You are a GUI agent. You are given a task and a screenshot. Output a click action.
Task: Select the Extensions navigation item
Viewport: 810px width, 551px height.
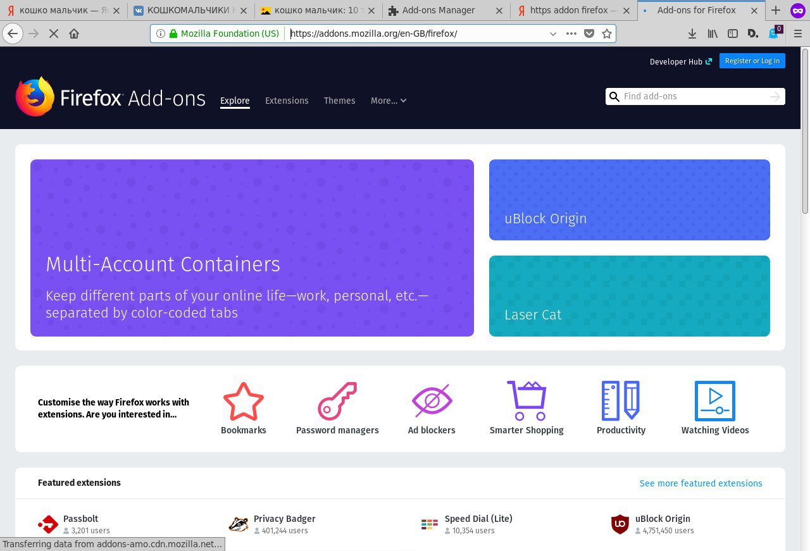coord(287,101)
